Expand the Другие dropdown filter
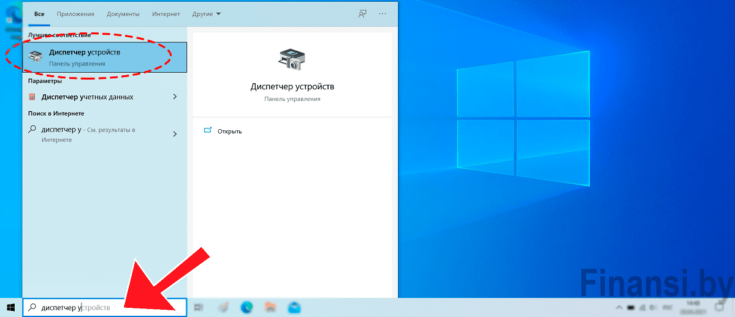This screenshot has width=735, height=317. (x=206, y=13)
